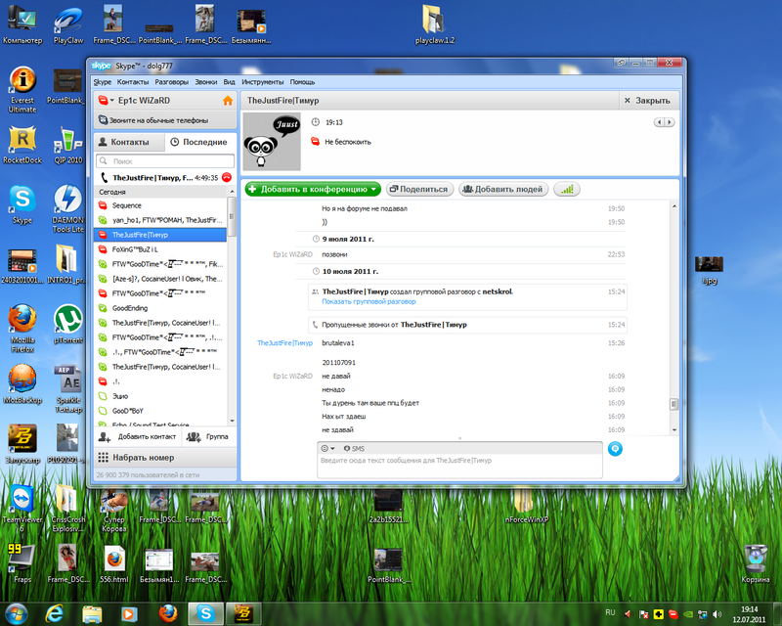This screenshot has height=626, width=782.
Task: Show the taskbar clock and date
Action: coord(749,614)
